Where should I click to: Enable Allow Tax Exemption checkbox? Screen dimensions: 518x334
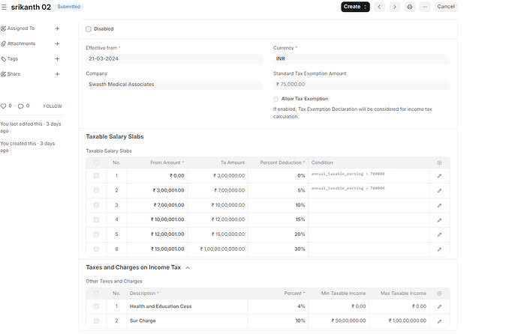276,99
